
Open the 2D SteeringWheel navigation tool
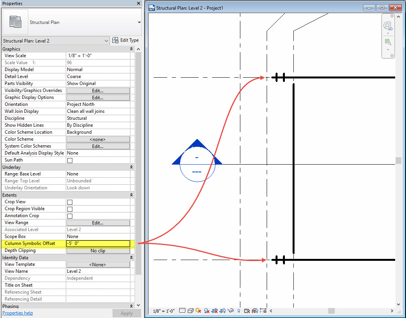point(387,26)
